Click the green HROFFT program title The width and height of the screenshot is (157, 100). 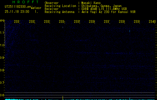tap(26, 2)
